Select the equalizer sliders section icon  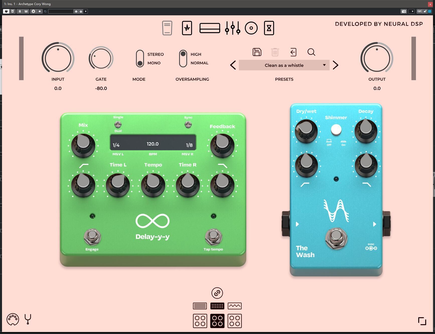tap(233, 28)
